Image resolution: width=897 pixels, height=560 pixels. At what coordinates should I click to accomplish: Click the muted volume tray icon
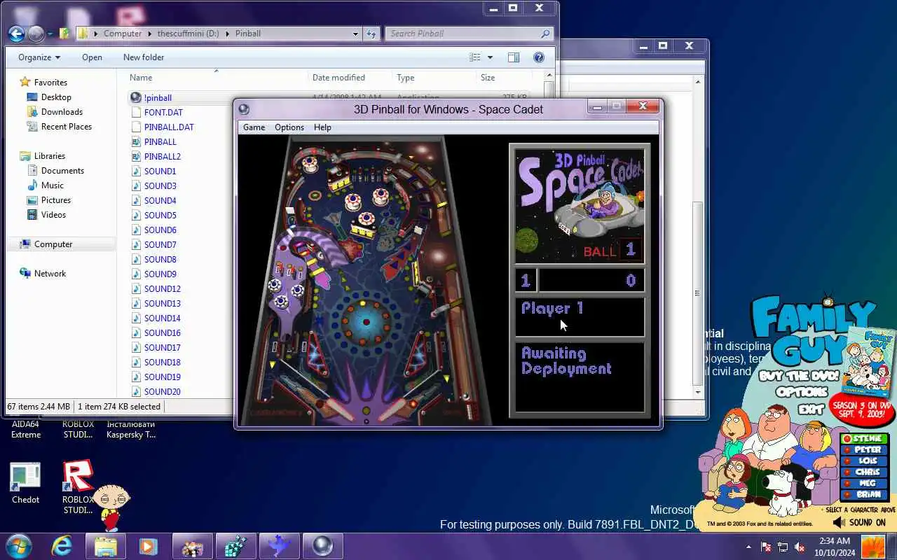800,547
